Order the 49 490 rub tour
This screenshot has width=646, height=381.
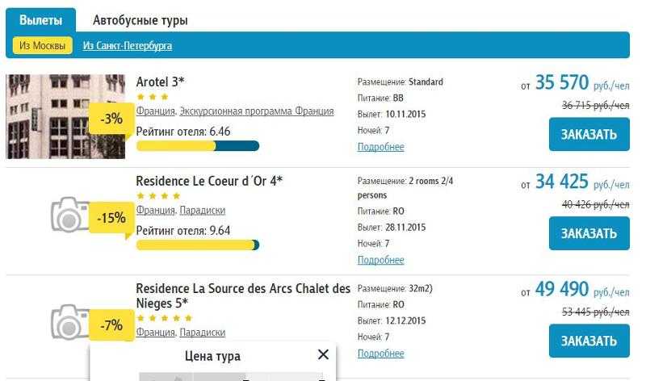(x=589, y=341)
